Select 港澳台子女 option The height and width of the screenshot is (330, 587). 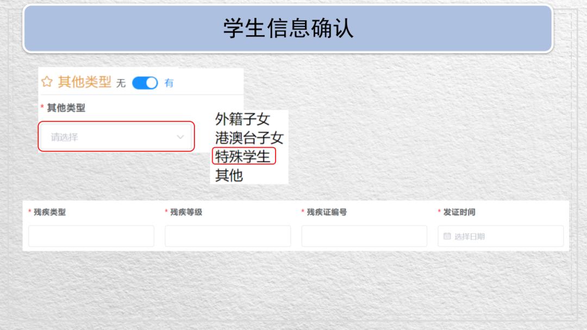point(249,138)
